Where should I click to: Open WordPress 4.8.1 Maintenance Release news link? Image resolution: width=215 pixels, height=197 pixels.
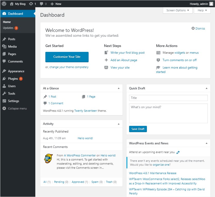pyautogui.click(x=153, y=173)
